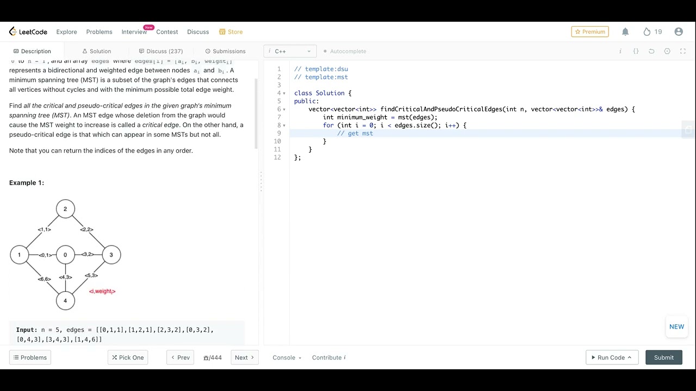Click the NEW feature badge

click(677, 326)
